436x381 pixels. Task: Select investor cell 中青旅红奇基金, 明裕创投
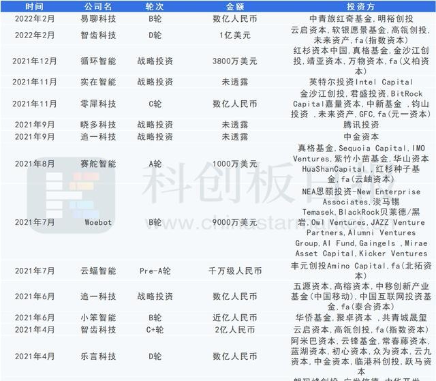360,18
